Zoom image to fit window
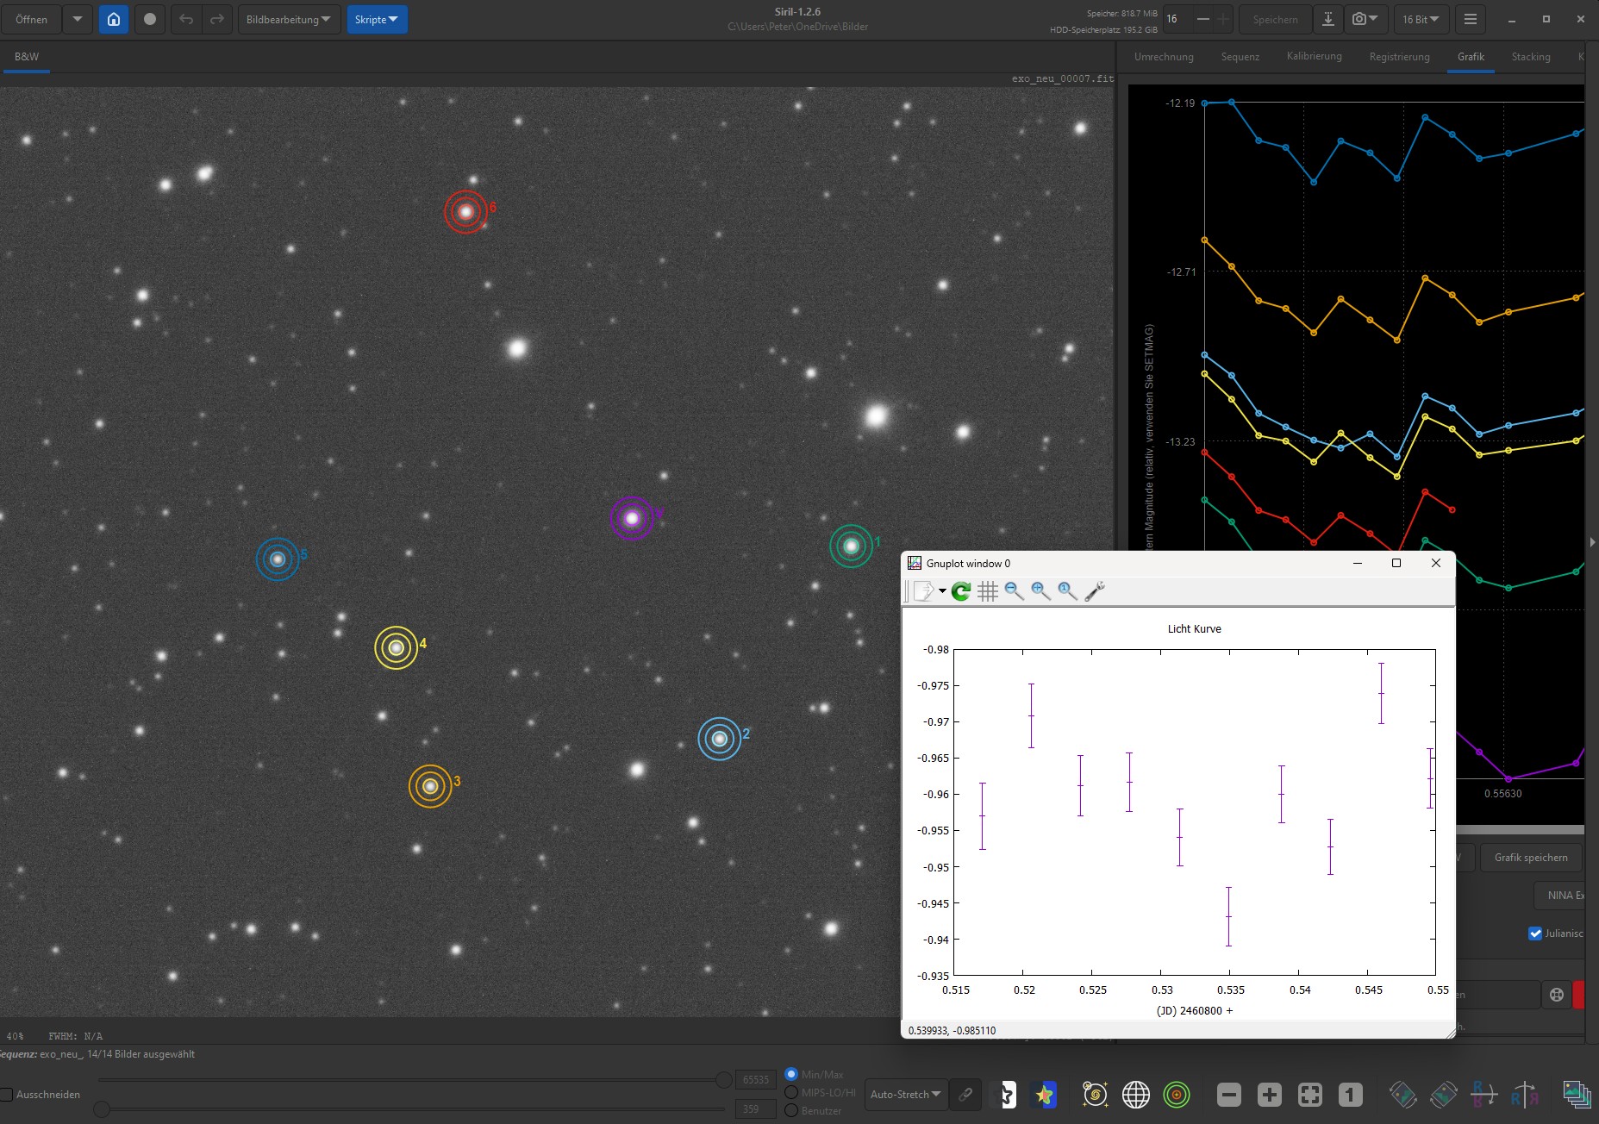 click(1309, 1095)
